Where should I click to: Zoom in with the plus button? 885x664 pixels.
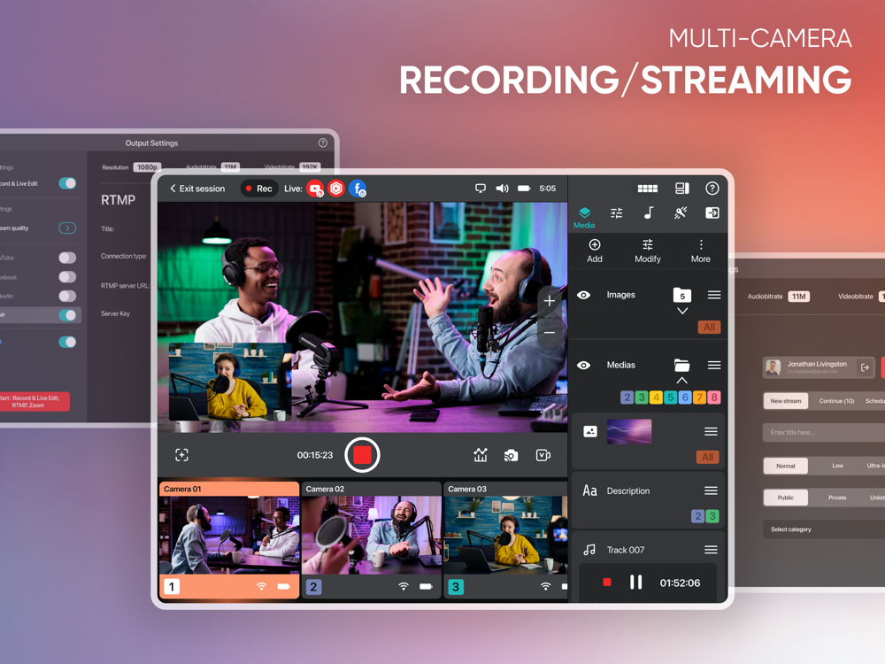click(x=550, y=302)
